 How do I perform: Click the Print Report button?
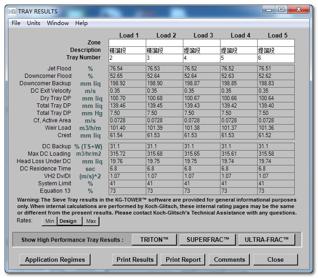(x=183, y=259)
